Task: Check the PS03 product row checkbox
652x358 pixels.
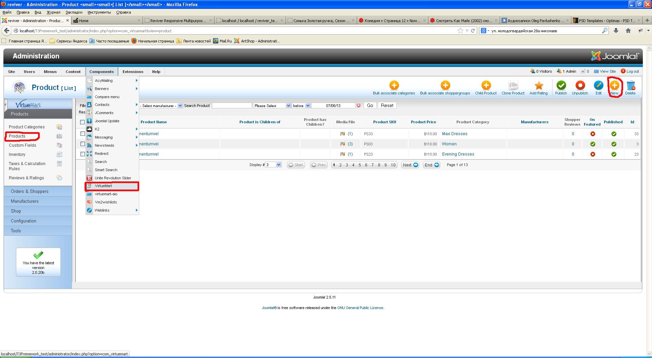Action: (x=83, y=144)
